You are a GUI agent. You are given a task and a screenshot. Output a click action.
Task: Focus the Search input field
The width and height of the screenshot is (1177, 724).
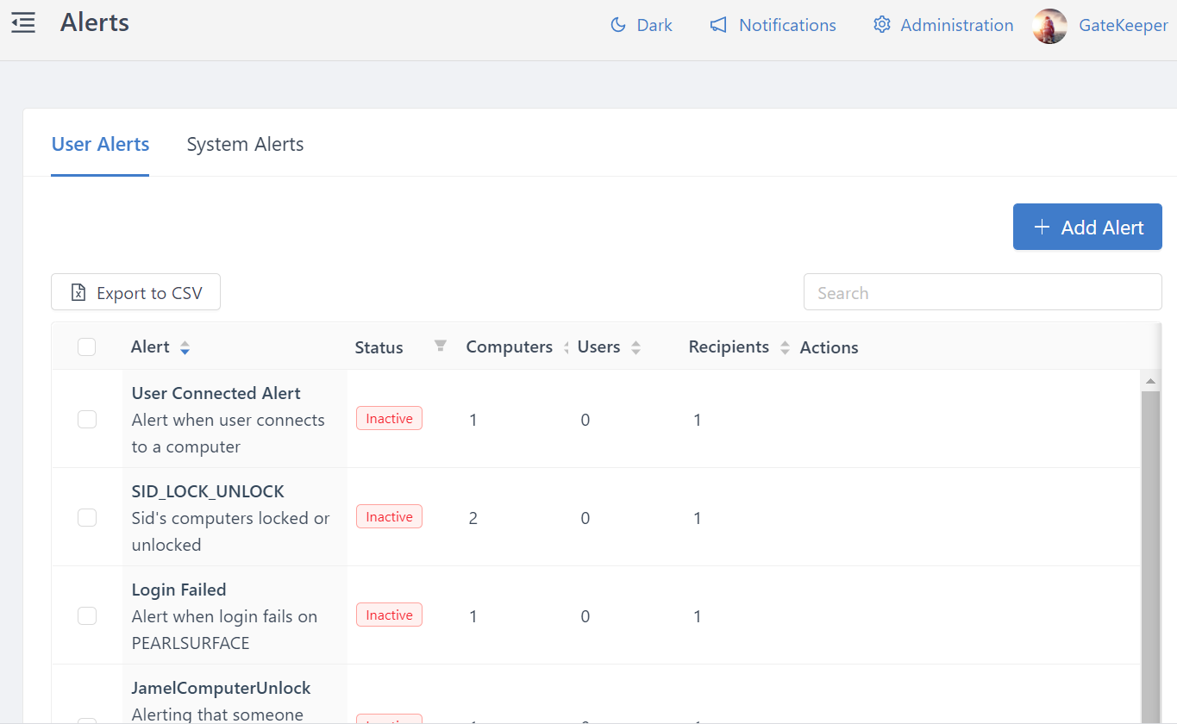(982, 292)
